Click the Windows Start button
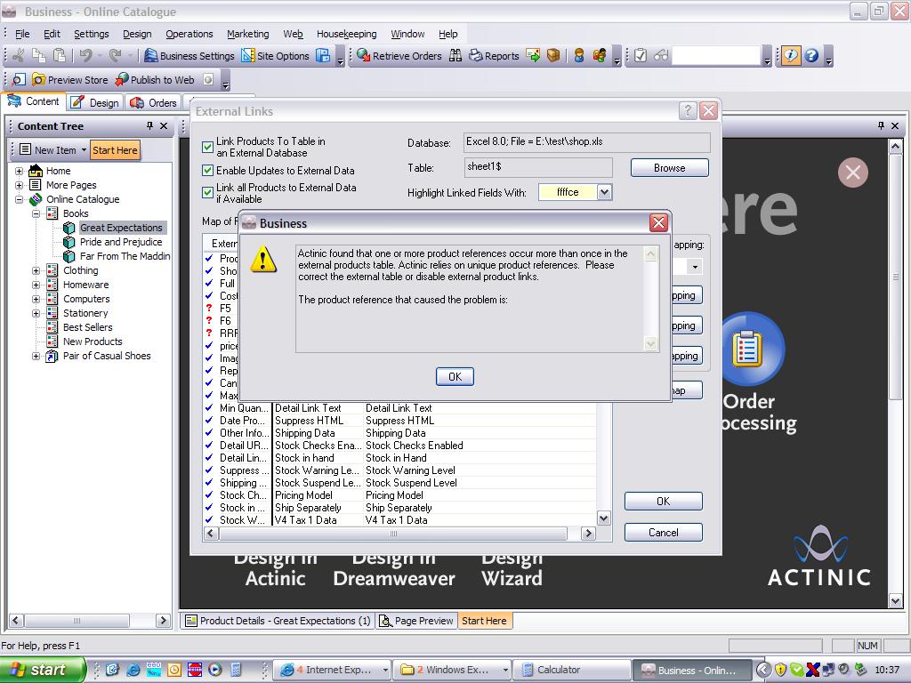The height and width of the screenshot is (683, 911). click(x=42, y=670)
